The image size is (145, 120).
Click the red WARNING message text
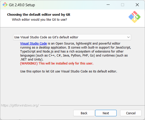pos(57,63)
